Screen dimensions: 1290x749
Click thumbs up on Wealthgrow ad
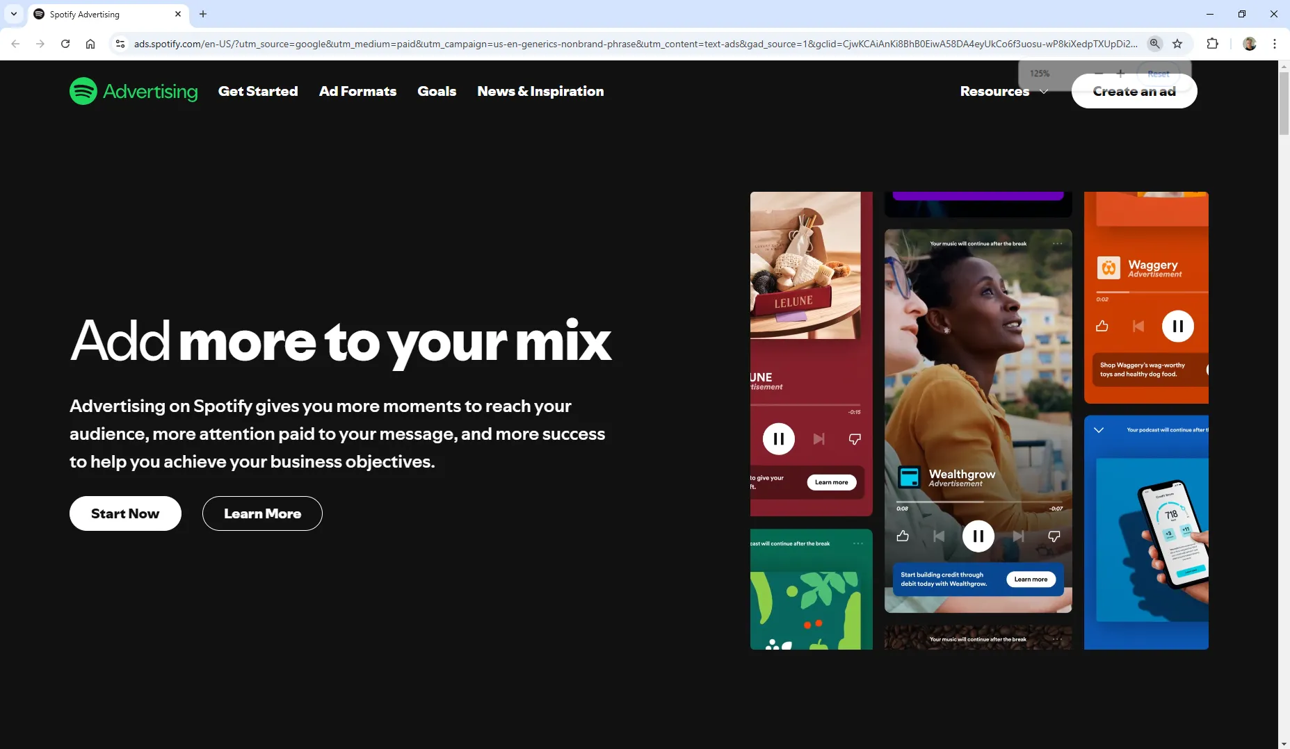903,536
